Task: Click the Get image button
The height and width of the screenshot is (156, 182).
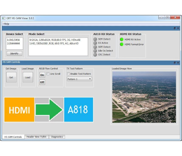Action: (x=11, y=77)
